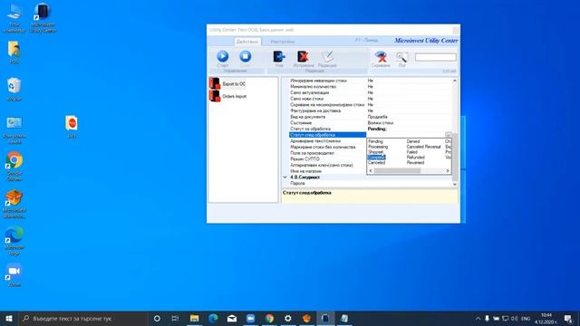Viewport: 580px width, 326px height.
Task: Choose Canceled Reversal in the status list
Action: click(x=423, y=147)
